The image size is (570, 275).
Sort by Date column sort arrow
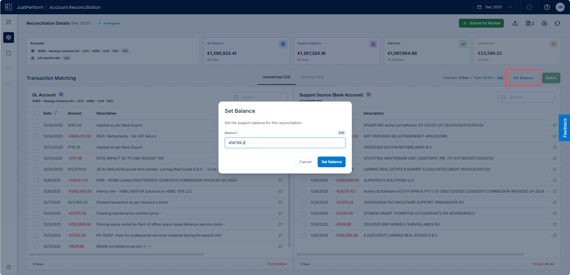56,113
